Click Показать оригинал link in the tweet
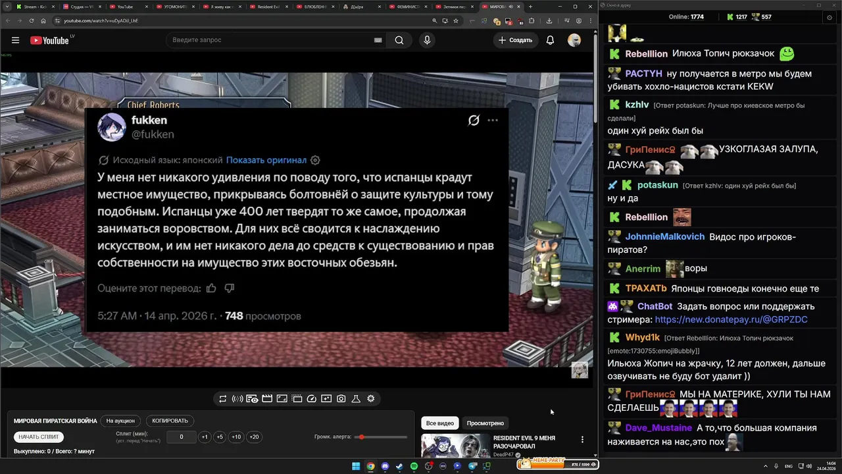 [x=266, y=160]
